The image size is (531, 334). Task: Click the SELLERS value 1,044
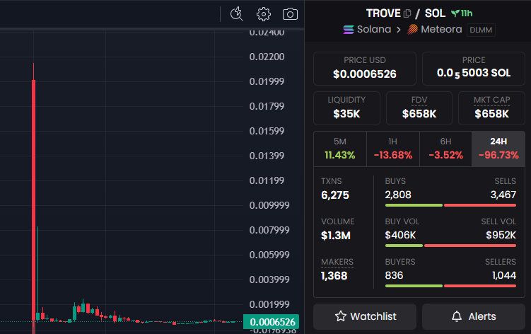(504, 275)
